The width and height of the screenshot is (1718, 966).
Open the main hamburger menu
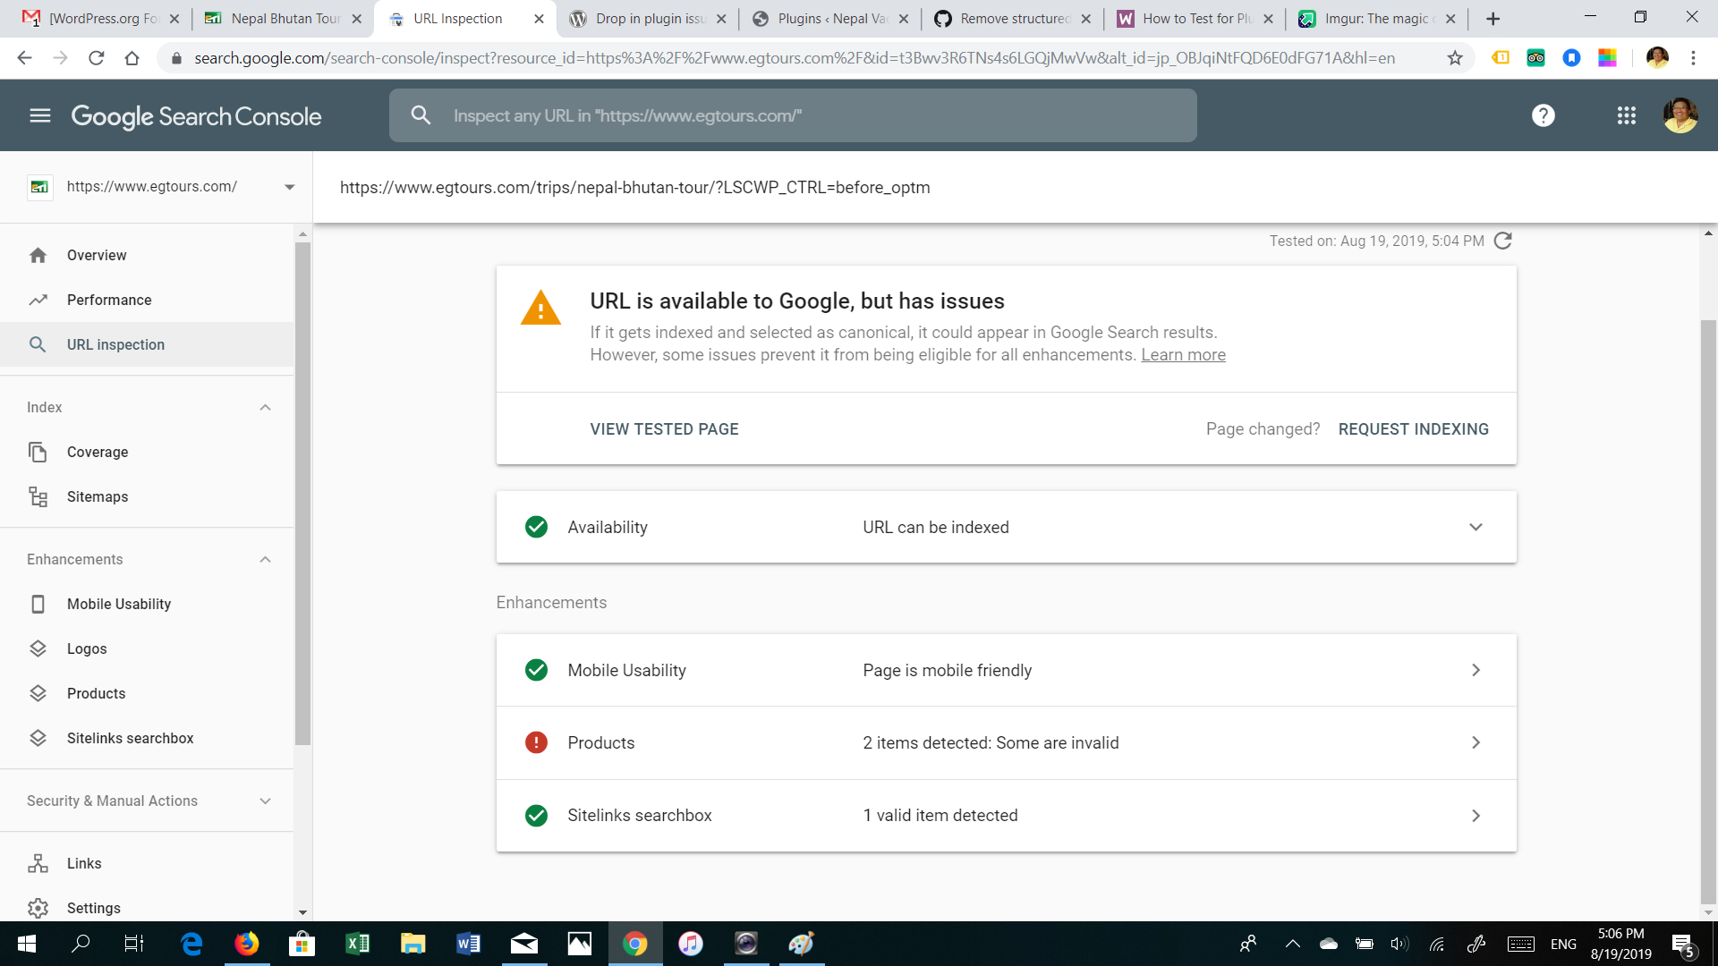[x=39, y=115]
